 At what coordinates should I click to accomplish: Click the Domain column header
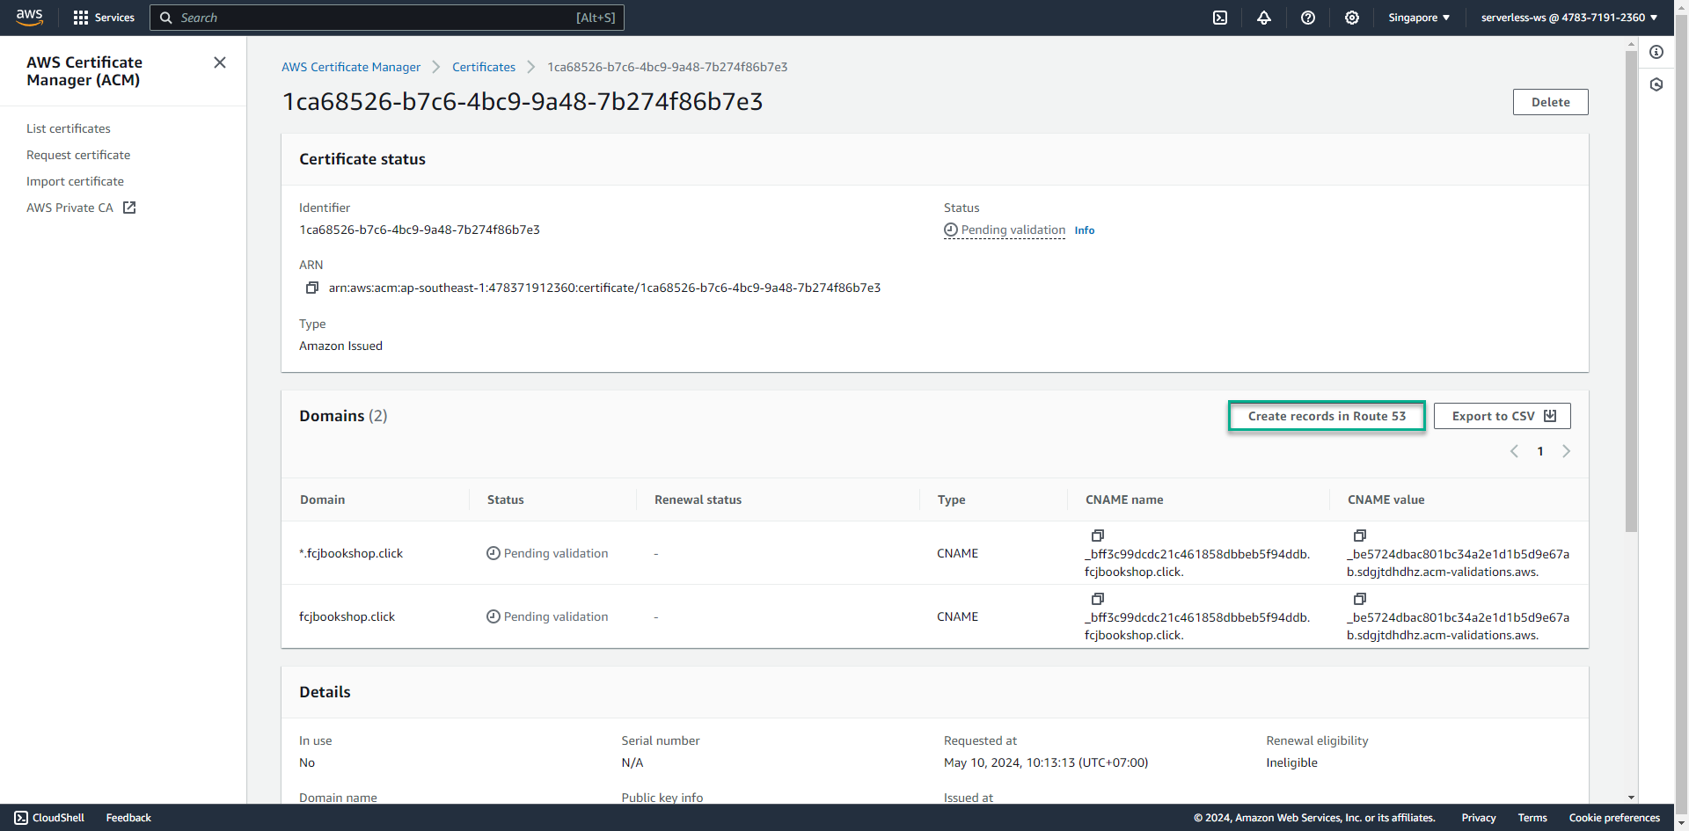point(322,499)
